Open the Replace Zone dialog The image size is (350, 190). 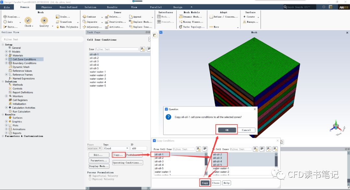[141, 27]
